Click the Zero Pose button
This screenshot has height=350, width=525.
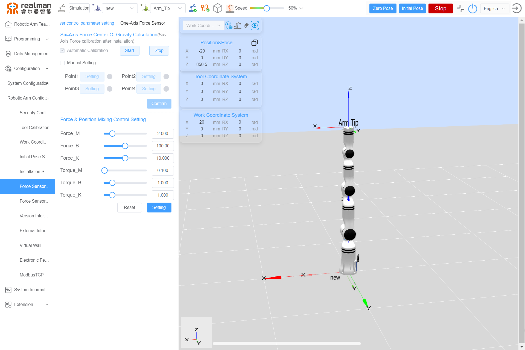[383, 8]
